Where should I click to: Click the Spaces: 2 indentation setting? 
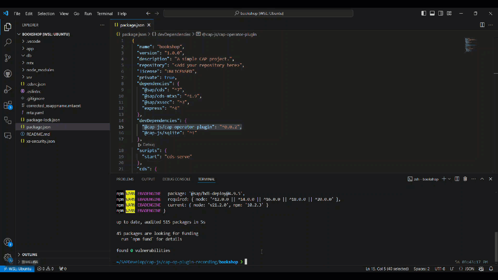point(421,269)
